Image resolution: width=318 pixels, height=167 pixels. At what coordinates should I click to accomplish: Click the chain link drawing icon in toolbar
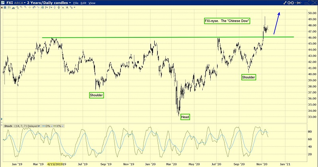(71, 8)
